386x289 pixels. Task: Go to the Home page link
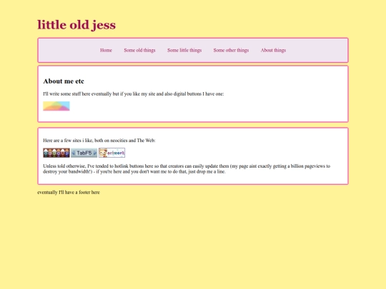(106, 50)
